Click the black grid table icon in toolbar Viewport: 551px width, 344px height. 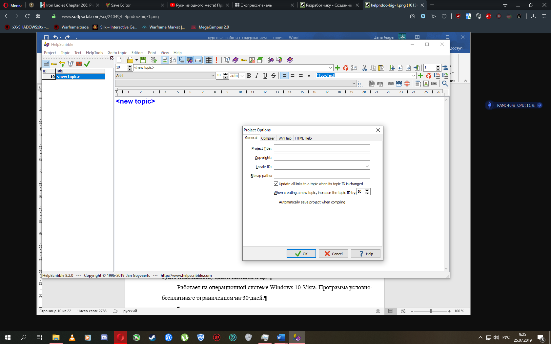pyautogui.click(x=208, y=60)
